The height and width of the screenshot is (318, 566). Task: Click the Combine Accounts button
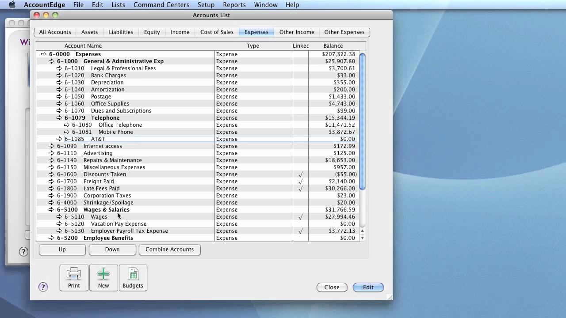click(x=170, y=250)
